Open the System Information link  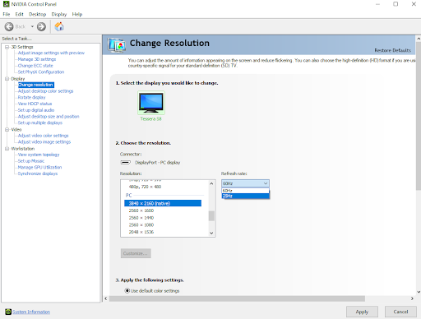(31, 312)
